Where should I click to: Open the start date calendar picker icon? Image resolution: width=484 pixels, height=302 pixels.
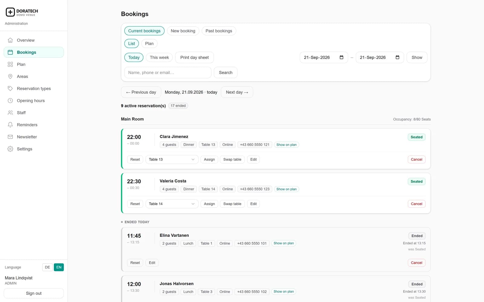(x=342, y=57)
